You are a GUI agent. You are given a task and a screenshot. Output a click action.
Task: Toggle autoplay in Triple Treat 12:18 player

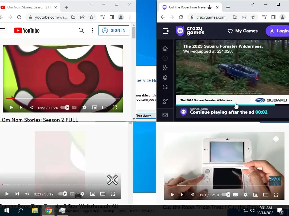(x=226, y=195)
